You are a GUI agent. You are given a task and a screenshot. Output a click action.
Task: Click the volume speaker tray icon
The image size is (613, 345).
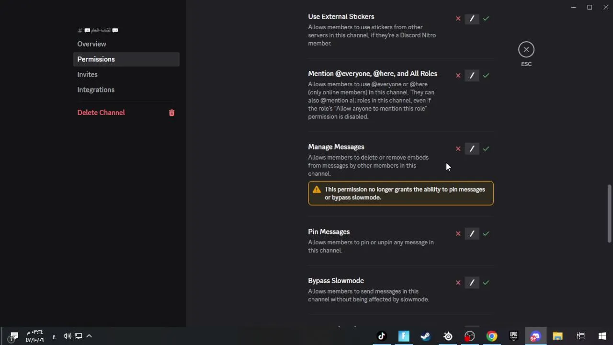pos(67,336)
